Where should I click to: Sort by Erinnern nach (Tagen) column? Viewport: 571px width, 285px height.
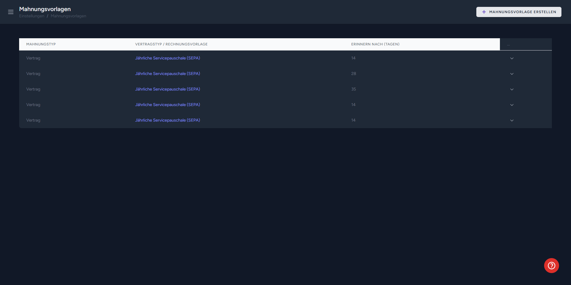[375, 44]
